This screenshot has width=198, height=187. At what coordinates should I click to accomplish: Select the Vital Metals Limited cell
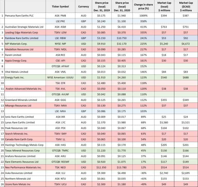coord(25,72)
